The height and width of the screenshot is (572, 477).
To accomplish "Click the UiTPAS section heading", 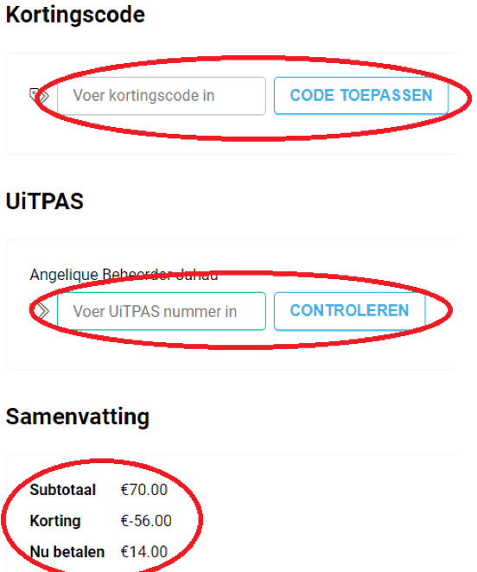I will [x=45, y=201].
